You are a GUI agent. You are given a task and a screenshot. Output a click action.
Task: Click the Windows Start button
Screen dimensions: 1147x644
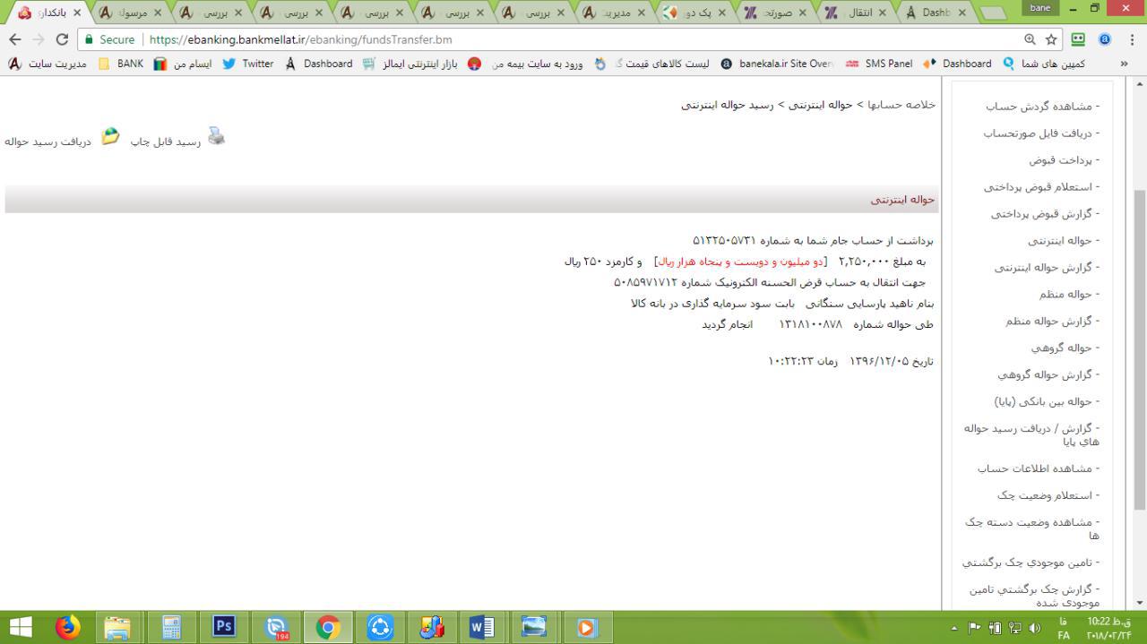coord(20,626)
